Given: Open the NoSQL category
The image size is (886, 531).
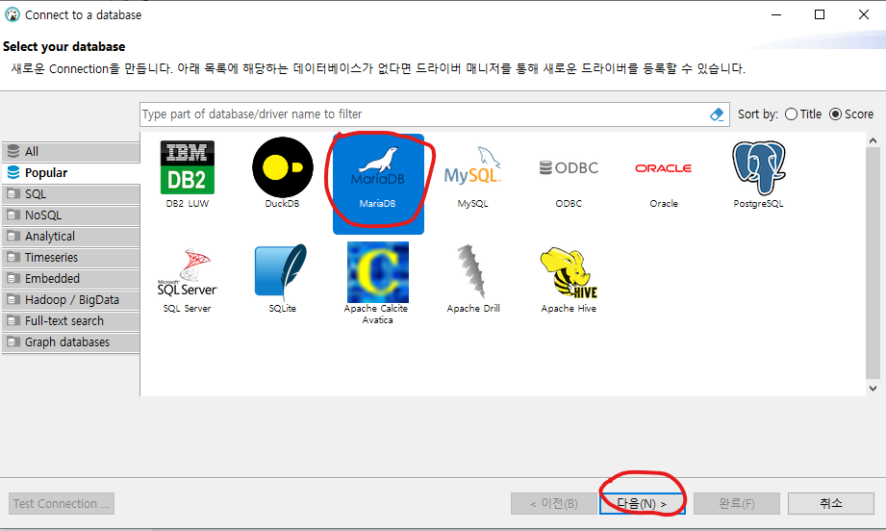Looking at the screenshot, I should point(70,215).
